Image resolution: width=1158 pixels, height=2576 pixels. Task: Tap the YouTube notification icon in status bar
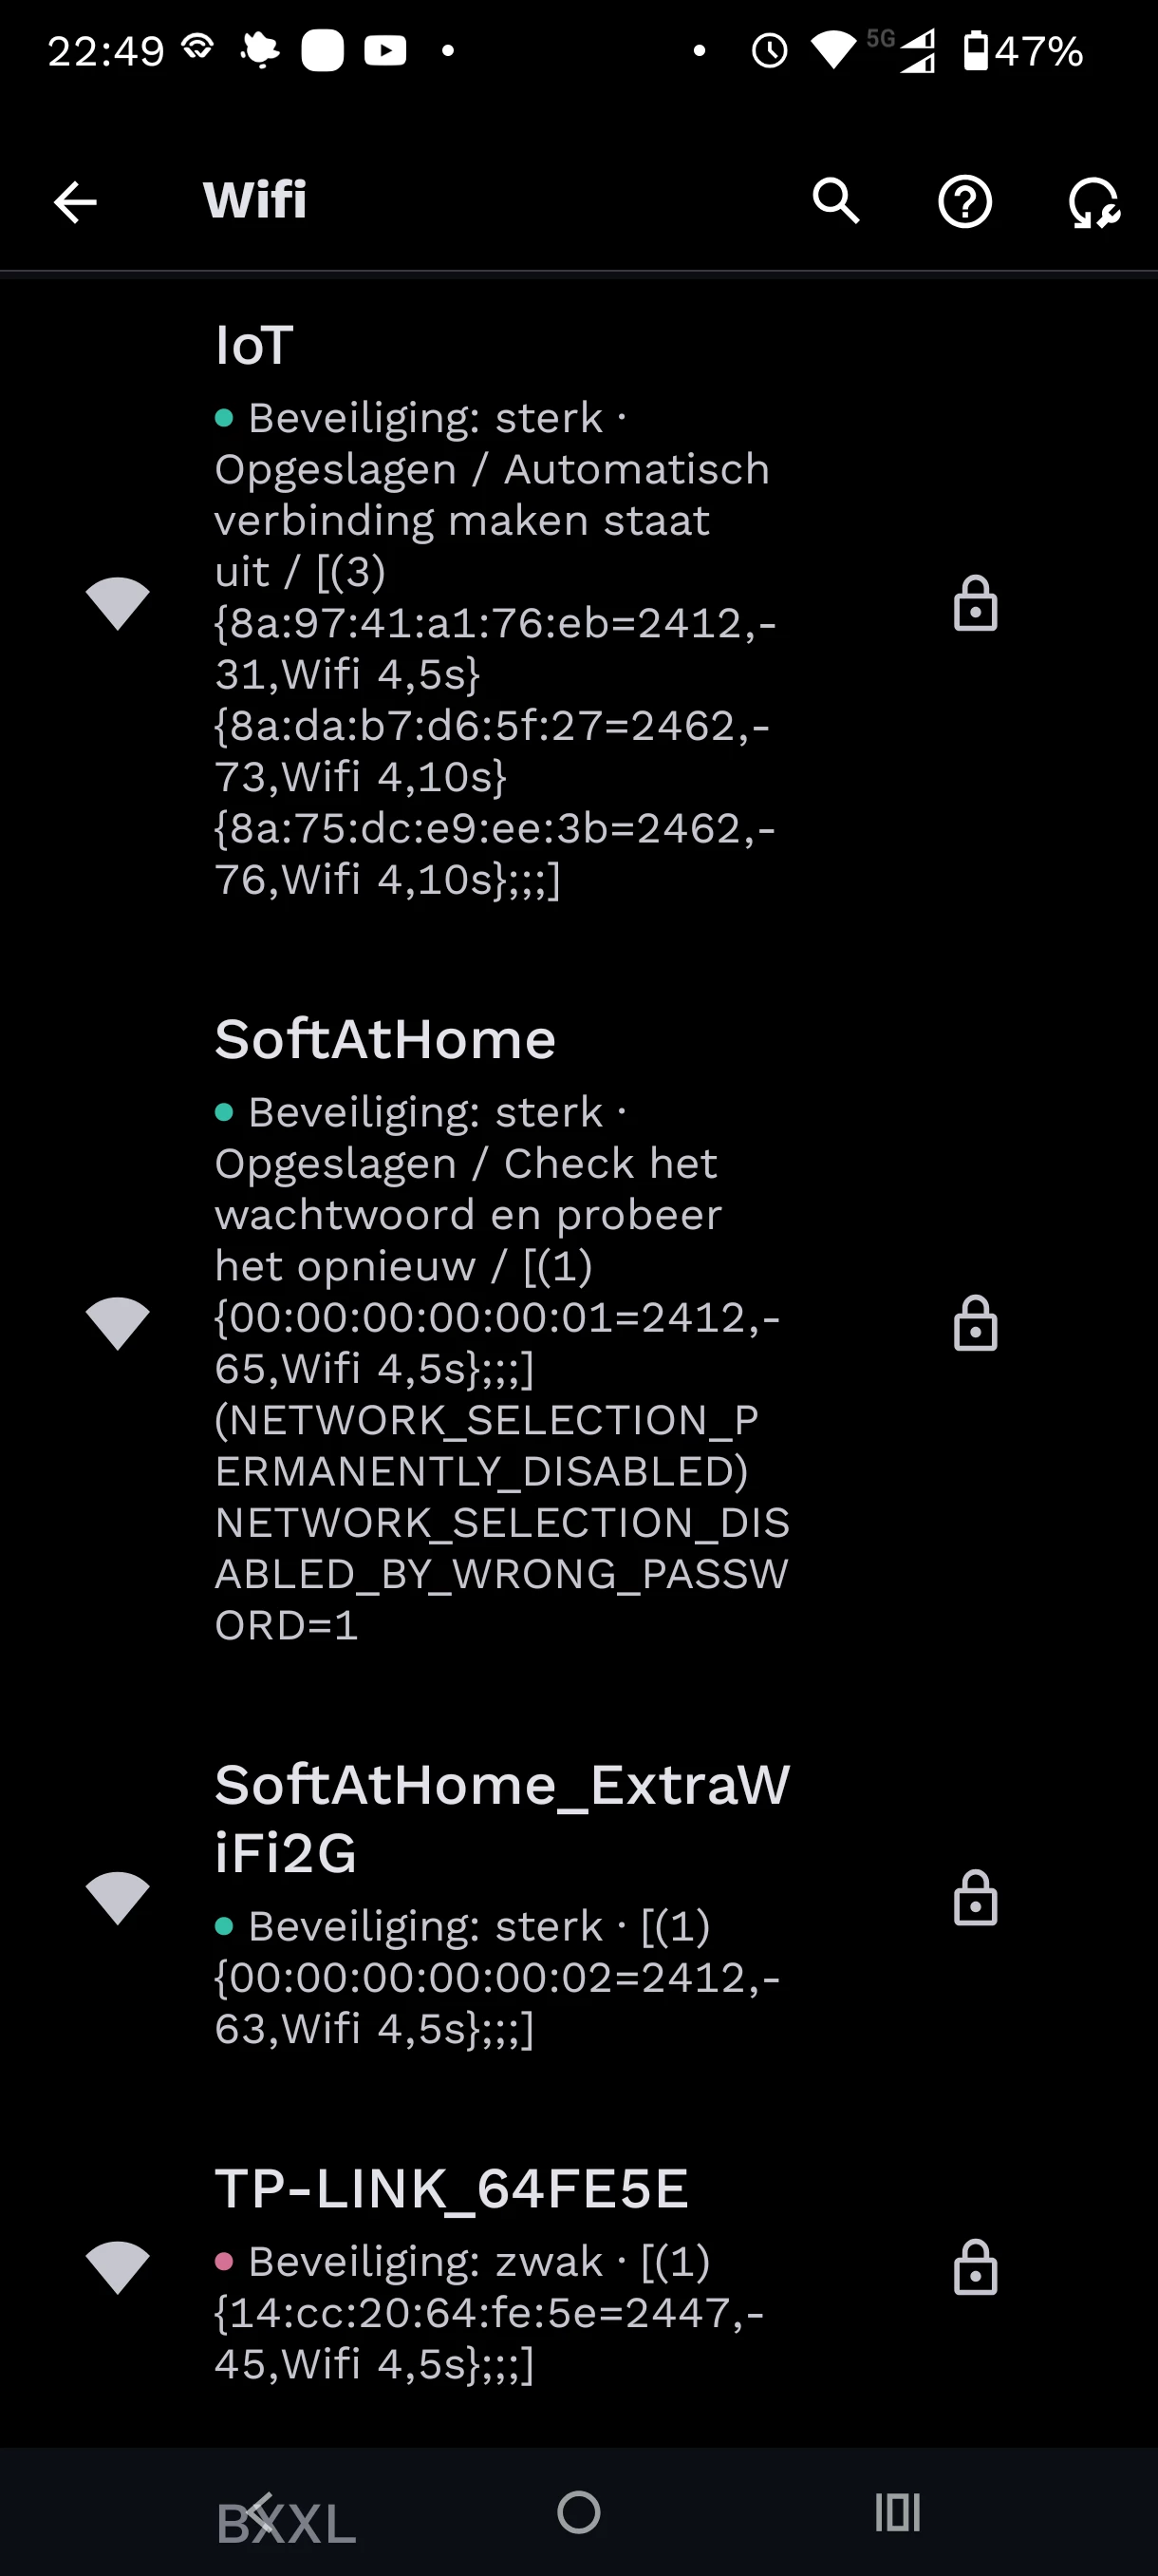point(384,50)
